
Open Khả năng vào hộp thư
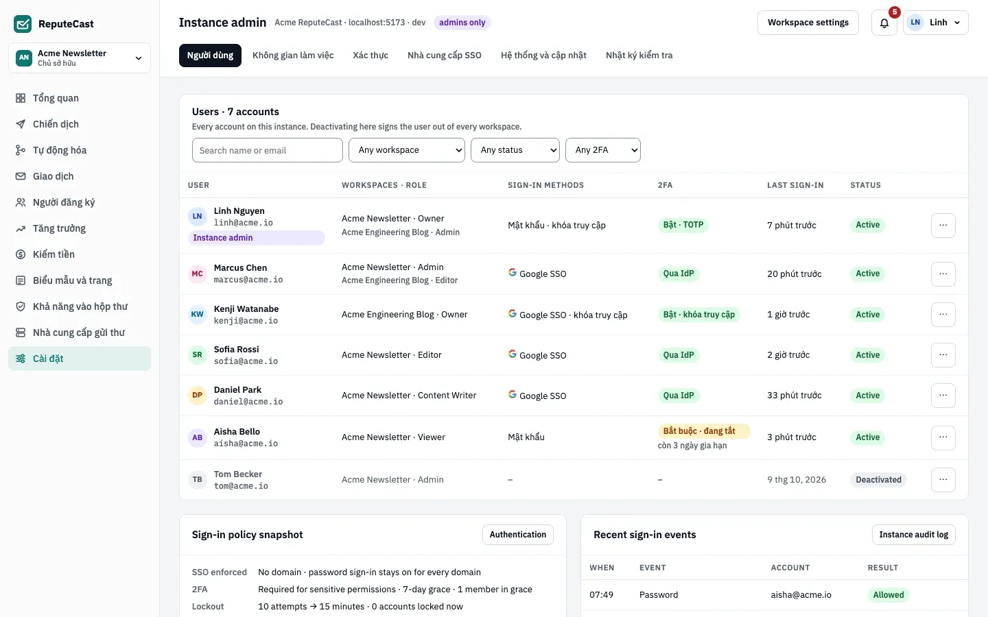[x=80, y=306]
